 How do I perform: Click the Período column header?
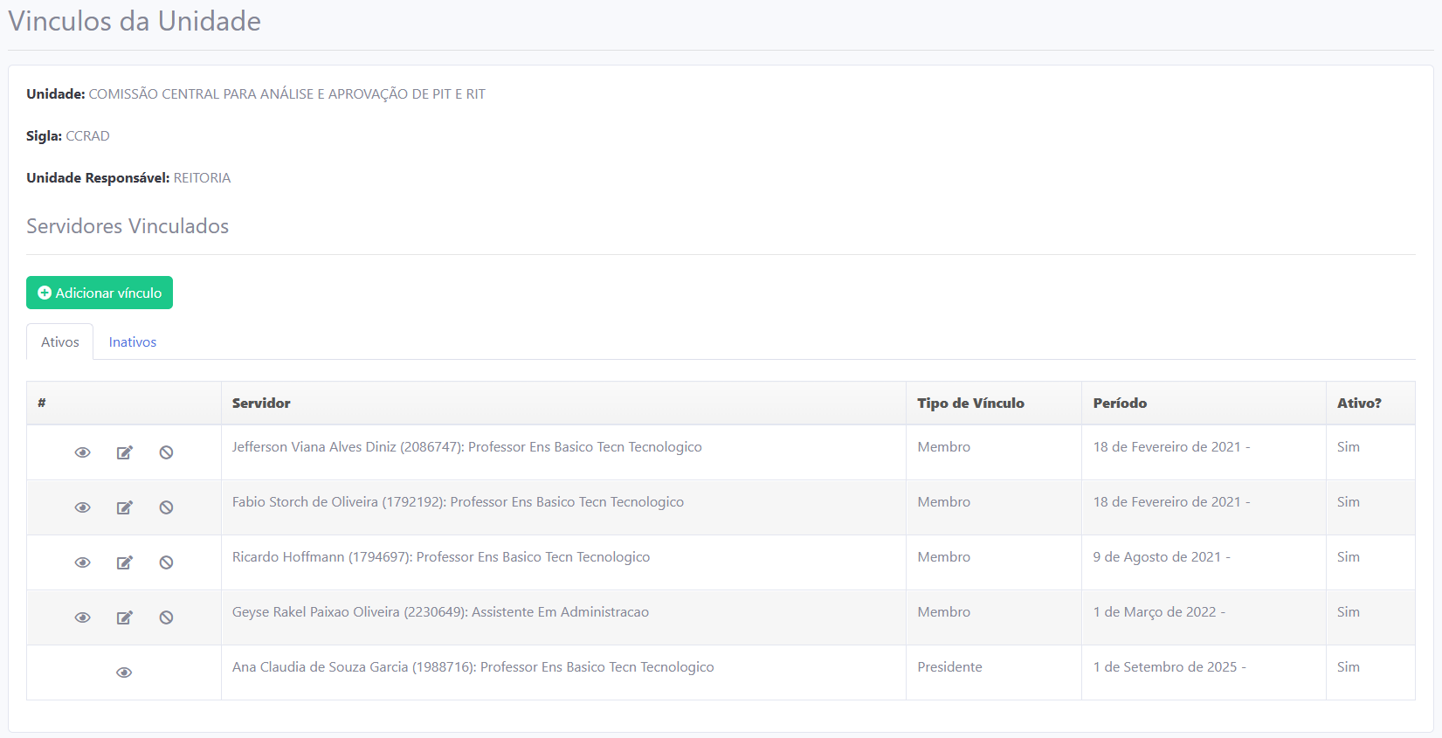(1120, 403)
